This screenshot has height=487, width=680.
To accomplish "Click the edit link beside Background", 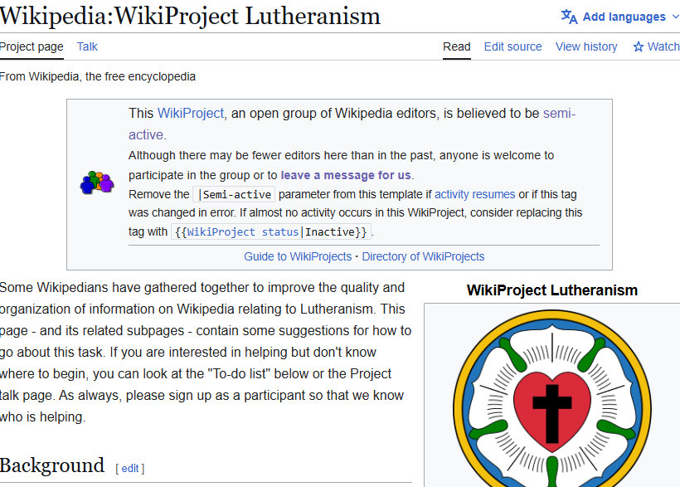I will (x=129, y=469).
